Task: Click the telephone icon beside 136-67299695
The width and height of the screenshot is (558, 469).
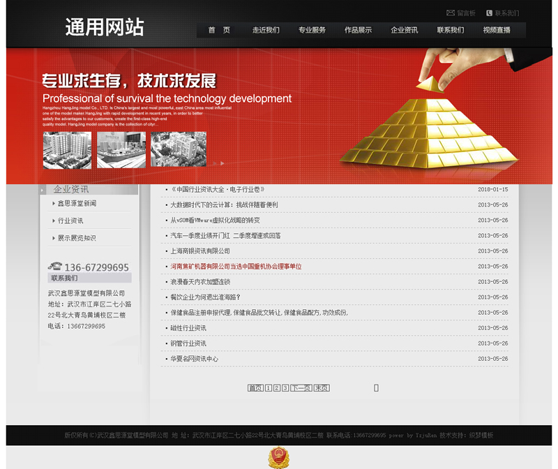Action: pyautogui.click(x=54, y=267)
